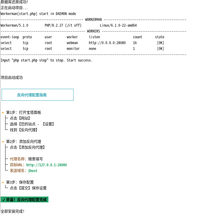
Task: Click the 点击【添加反向代理】 line
Action: point(27,147)
